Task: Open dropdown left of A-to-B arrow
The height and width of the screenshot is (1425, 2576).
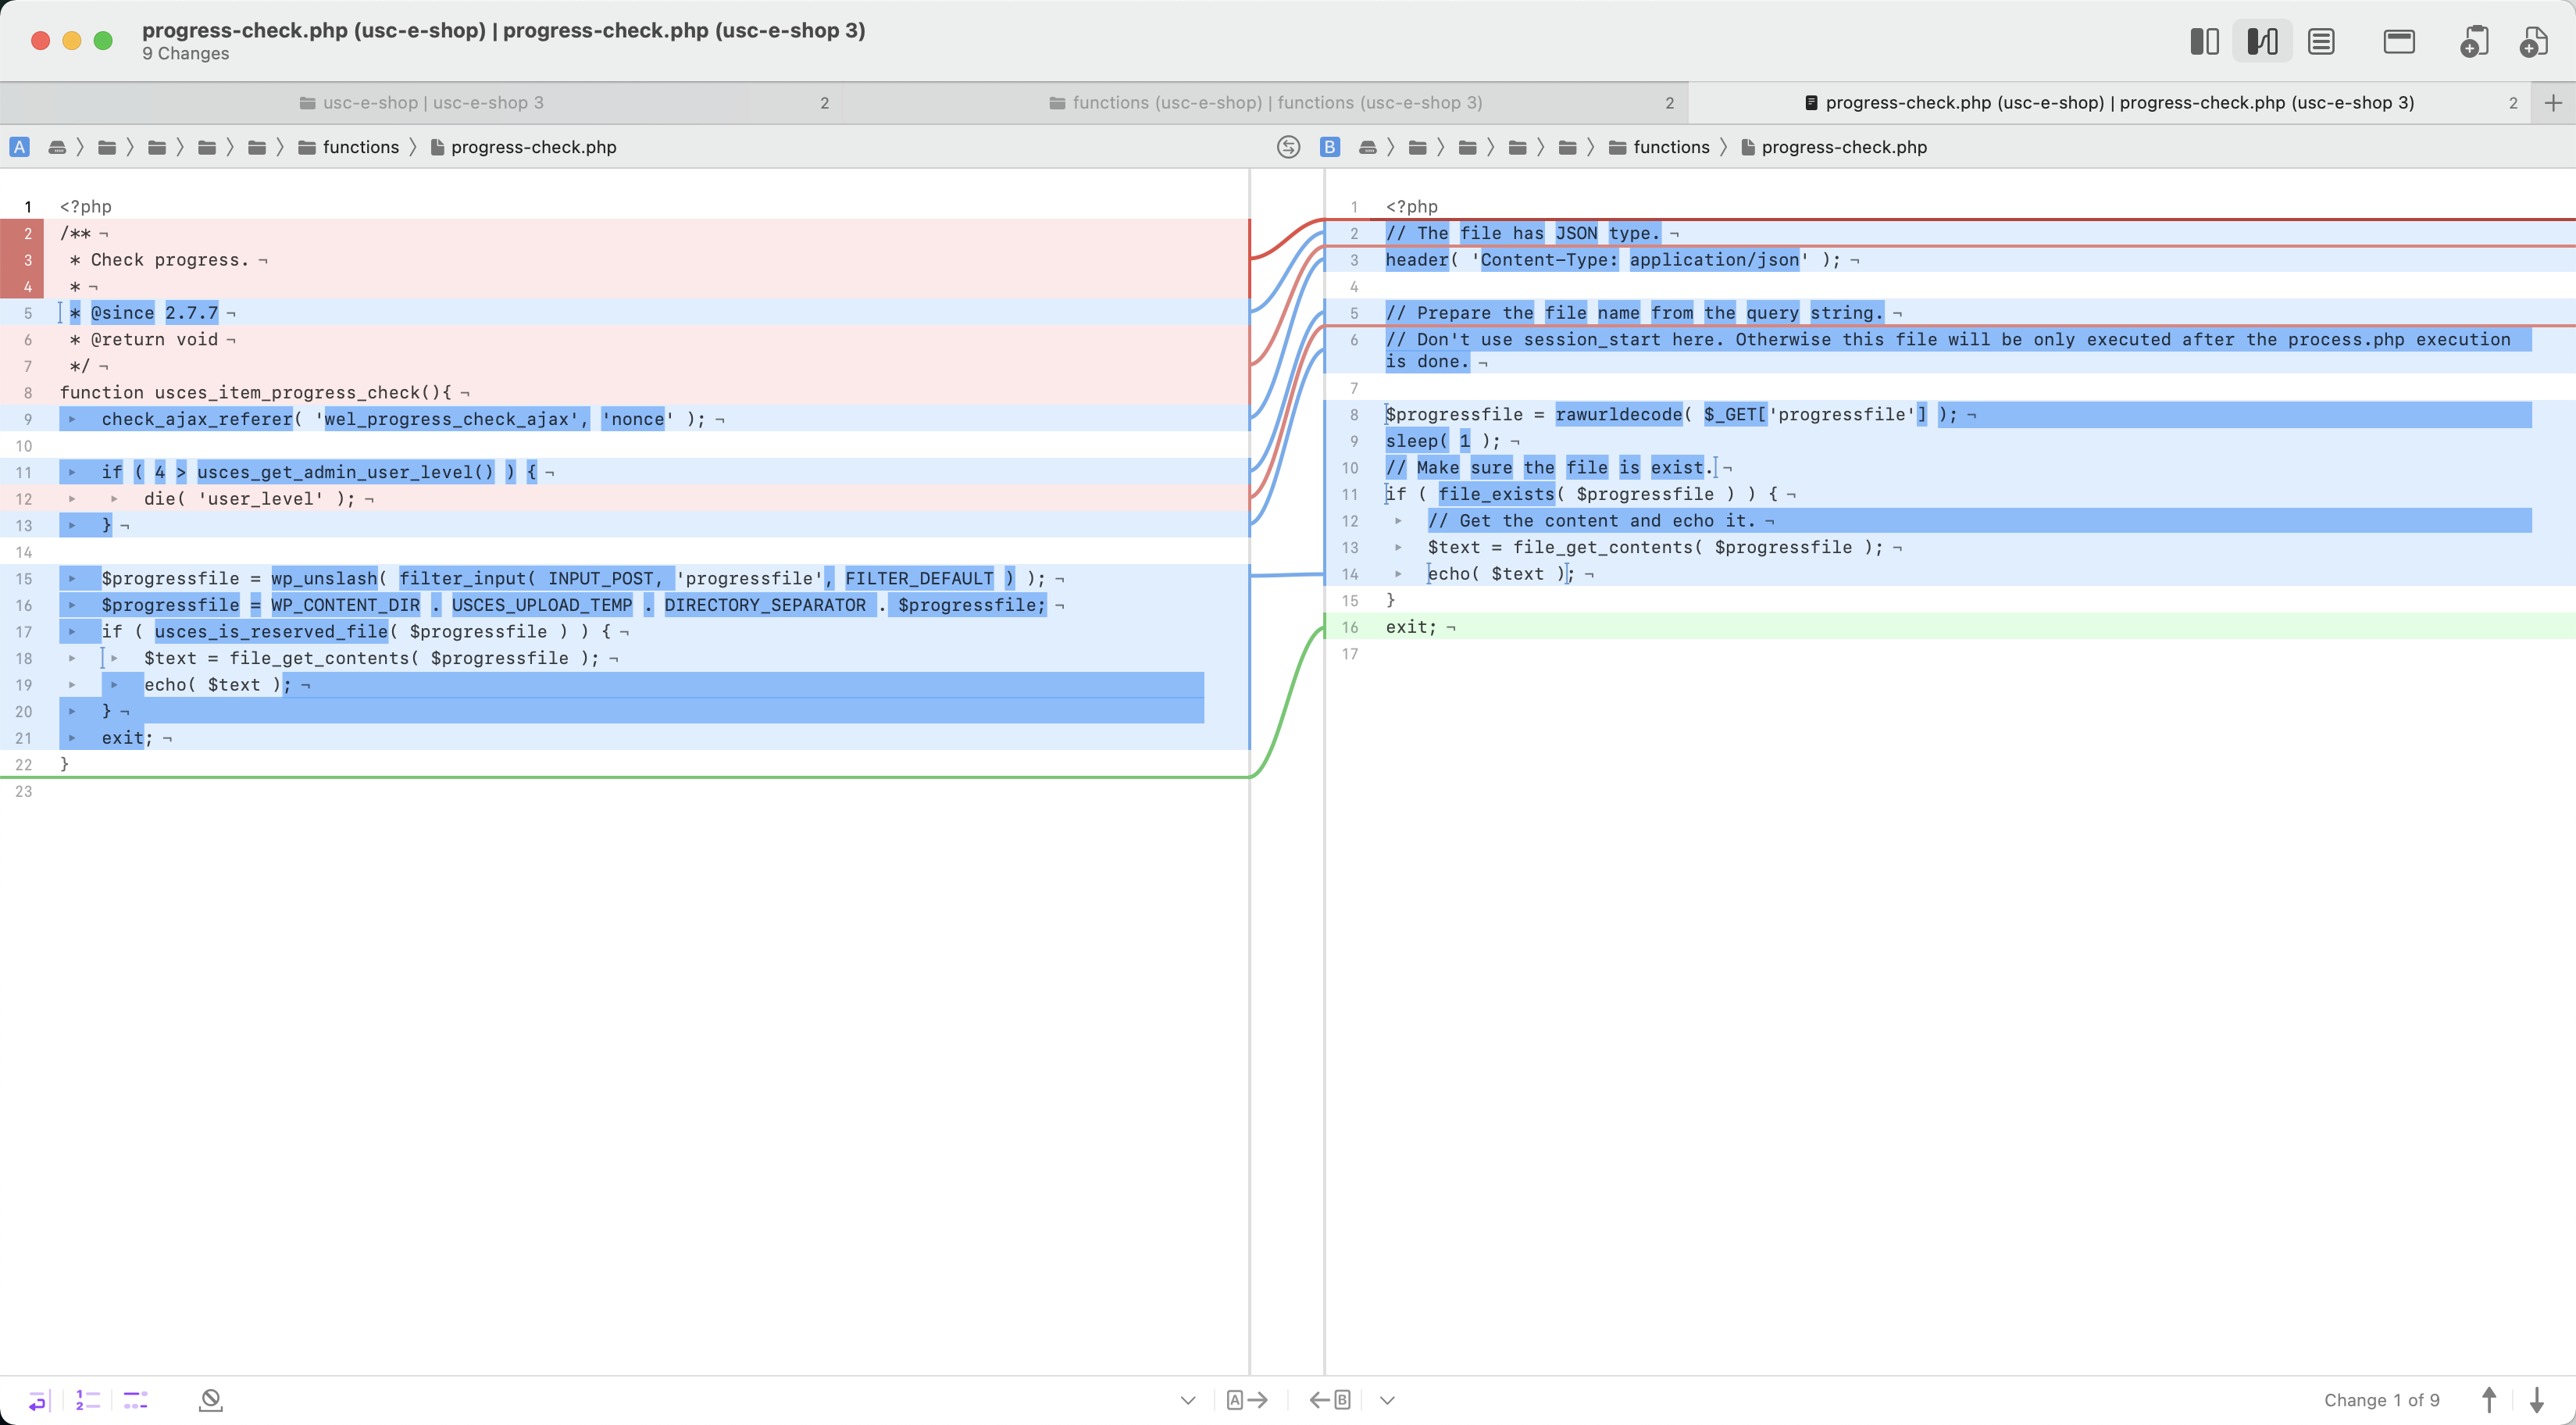Action: pyautogui.click(x=1188, y=1400)
